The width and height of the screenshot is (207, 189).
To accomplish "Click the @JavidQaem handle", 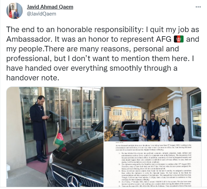I will point(41,14).
